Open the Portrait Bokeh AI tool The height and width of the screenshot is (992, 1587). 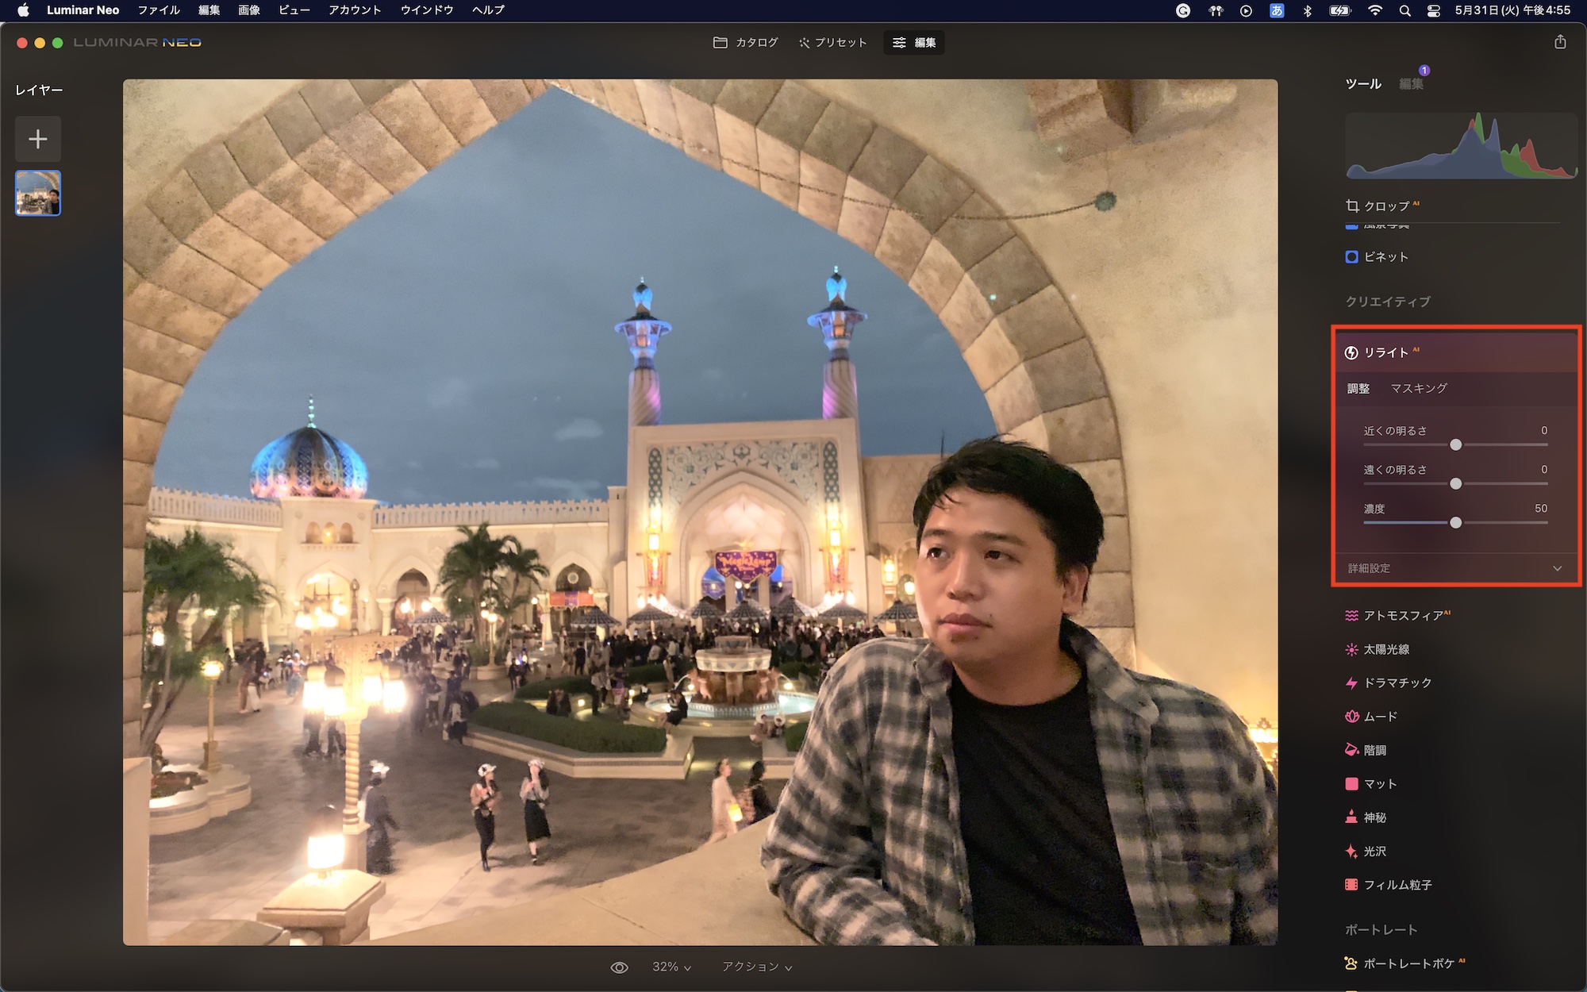click(1408, 963)
